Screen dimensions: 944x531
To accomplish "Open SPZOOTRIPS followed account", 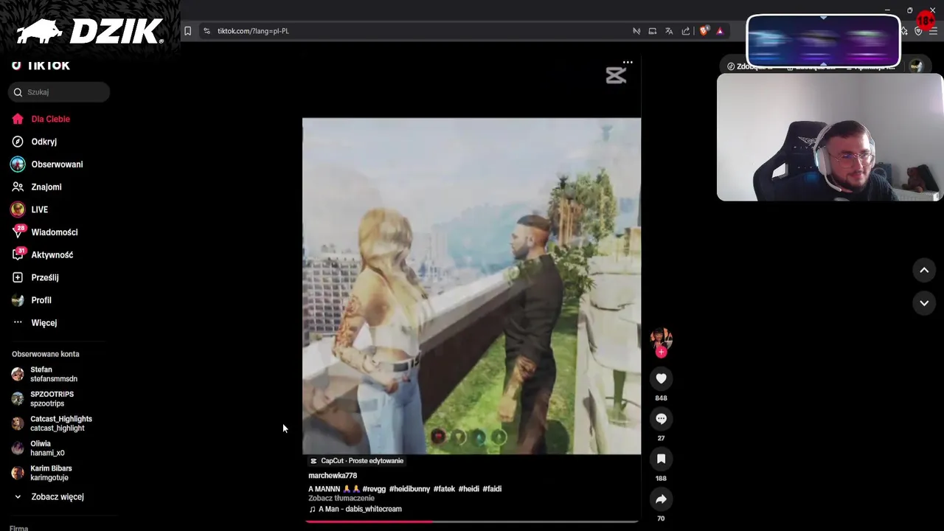I will [x=43, y=399].
